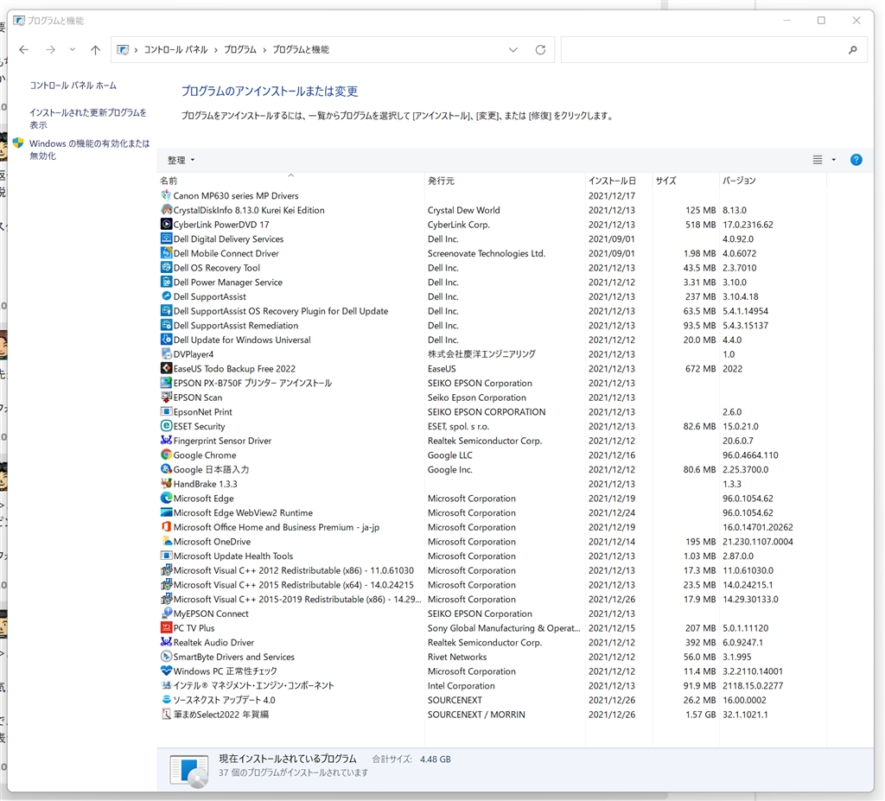Click プログラムと機能 in the breadcrumb

301,49
